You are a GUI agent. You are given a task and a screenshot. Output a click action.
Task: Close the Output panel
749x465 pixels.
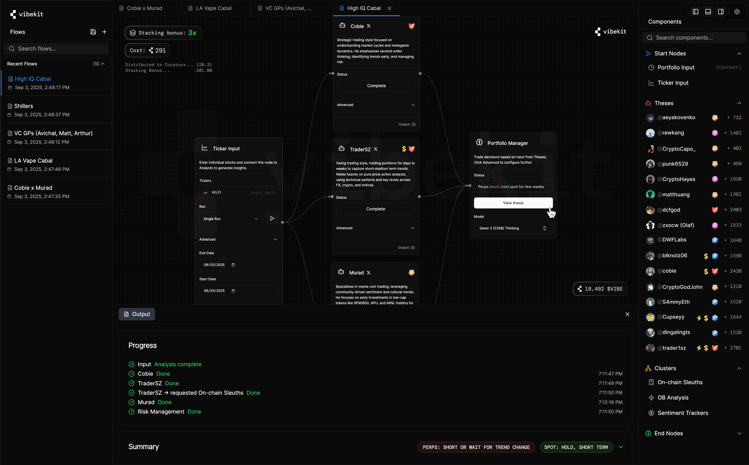tap(627, 314)
